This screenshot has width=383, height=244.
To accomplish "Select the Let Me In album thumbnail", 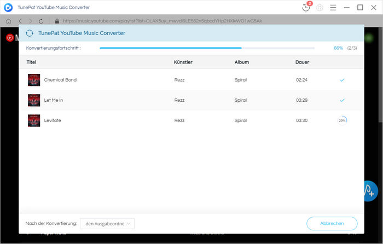I will [x=34, y=100].
